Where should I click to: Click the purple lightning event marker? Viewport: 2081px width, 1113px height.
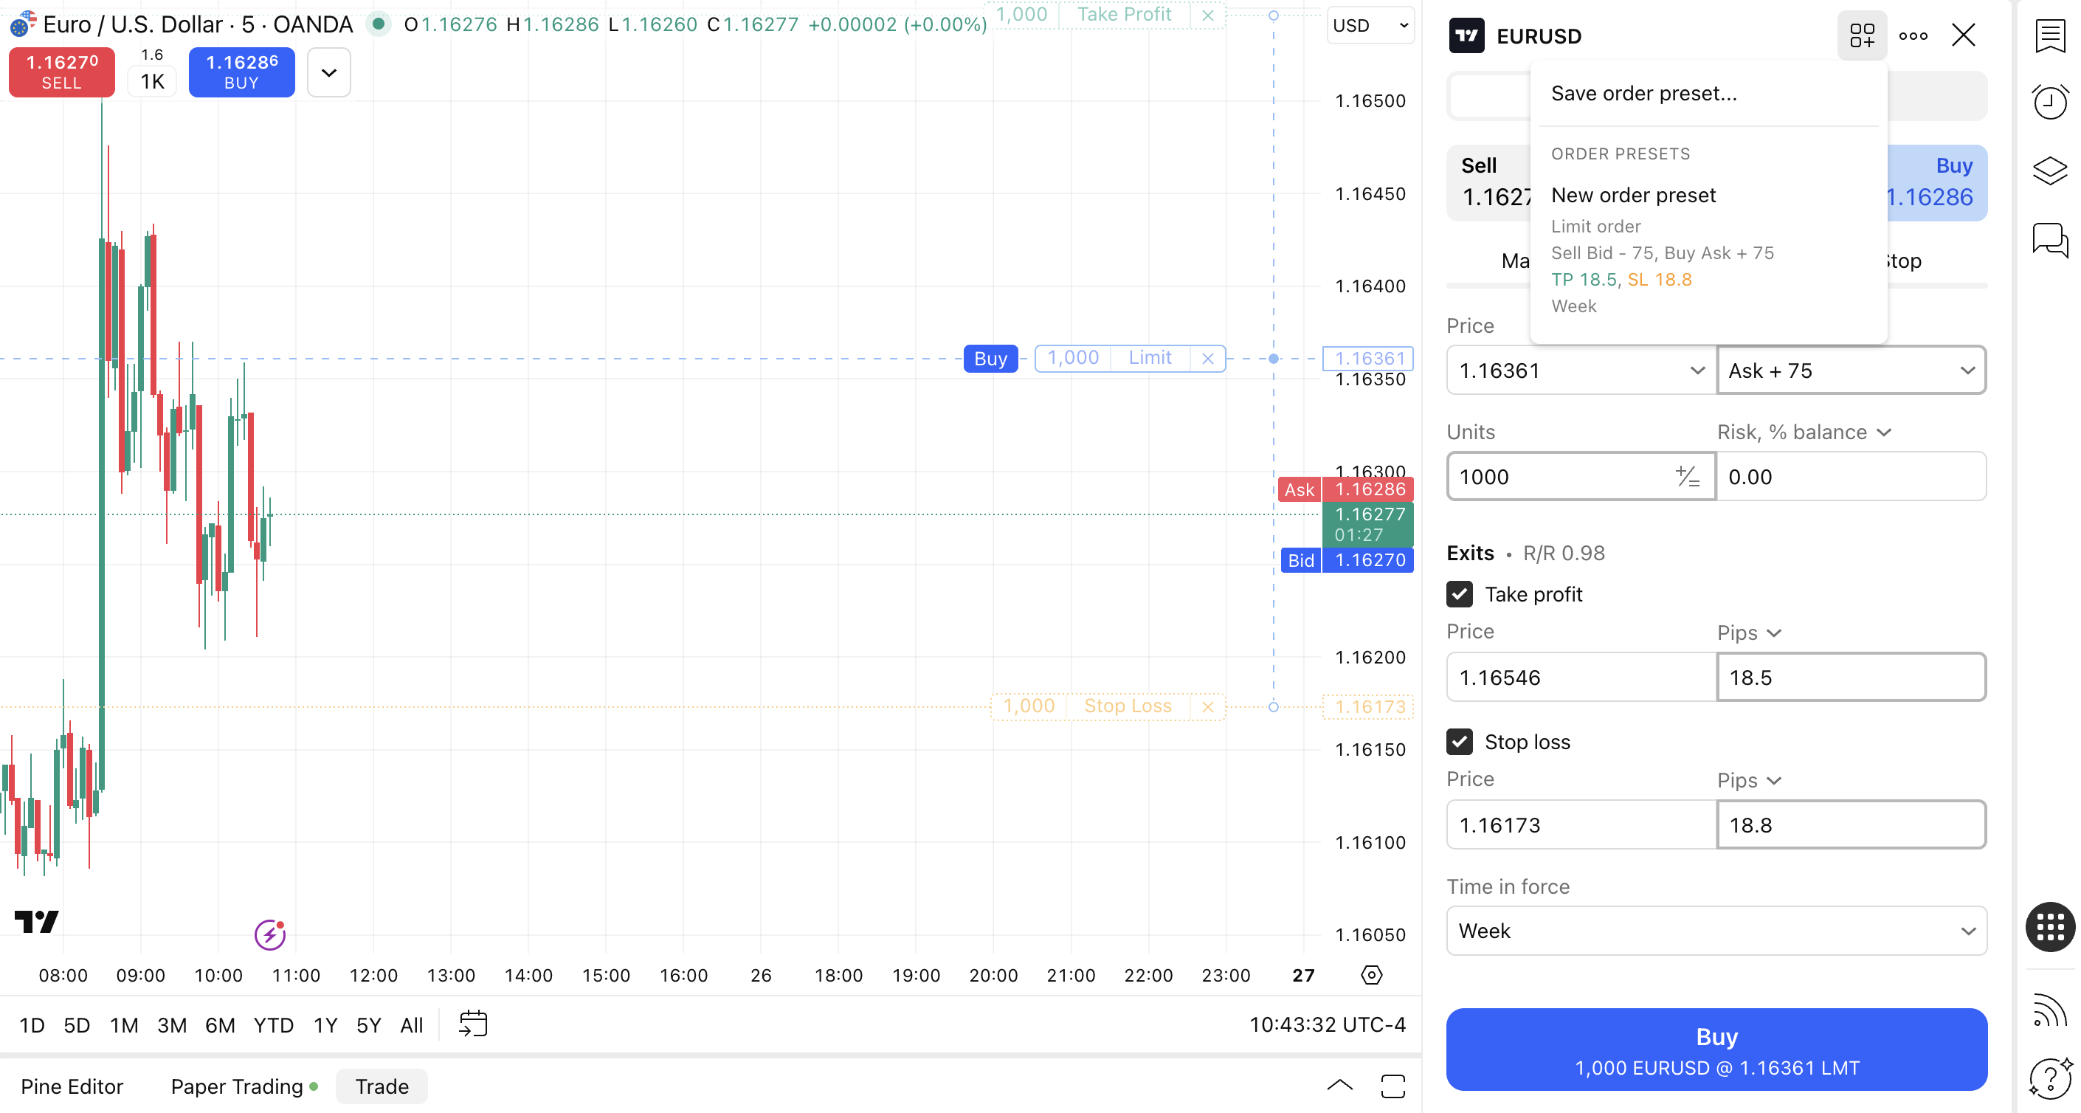click(x=270, y=934)
